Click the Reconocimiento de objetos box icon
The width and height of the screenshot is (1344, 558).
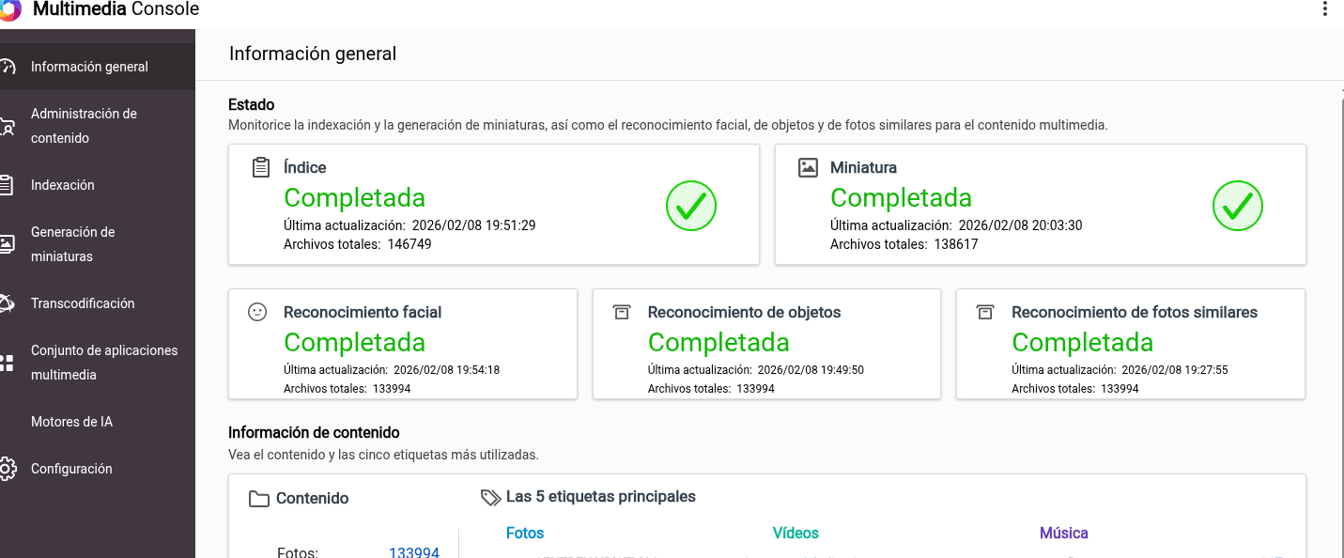[x=621, y=312]
